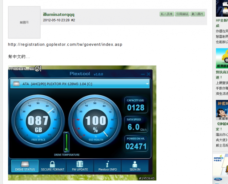The width and height of the screenshot is (228, 184).
Task: Click the HP ad thumbnail in sidebar
Action: pos(222,8)
